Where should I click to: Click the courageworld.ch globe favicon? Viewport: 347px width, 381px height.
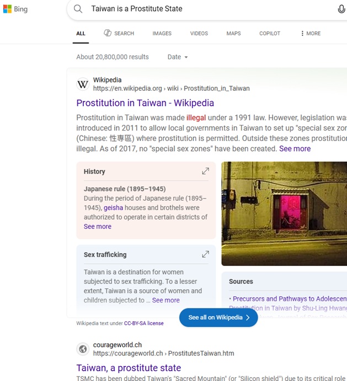83,349
